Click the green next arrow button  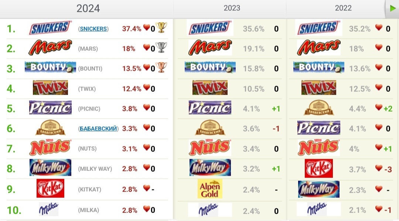click(392, 8)
